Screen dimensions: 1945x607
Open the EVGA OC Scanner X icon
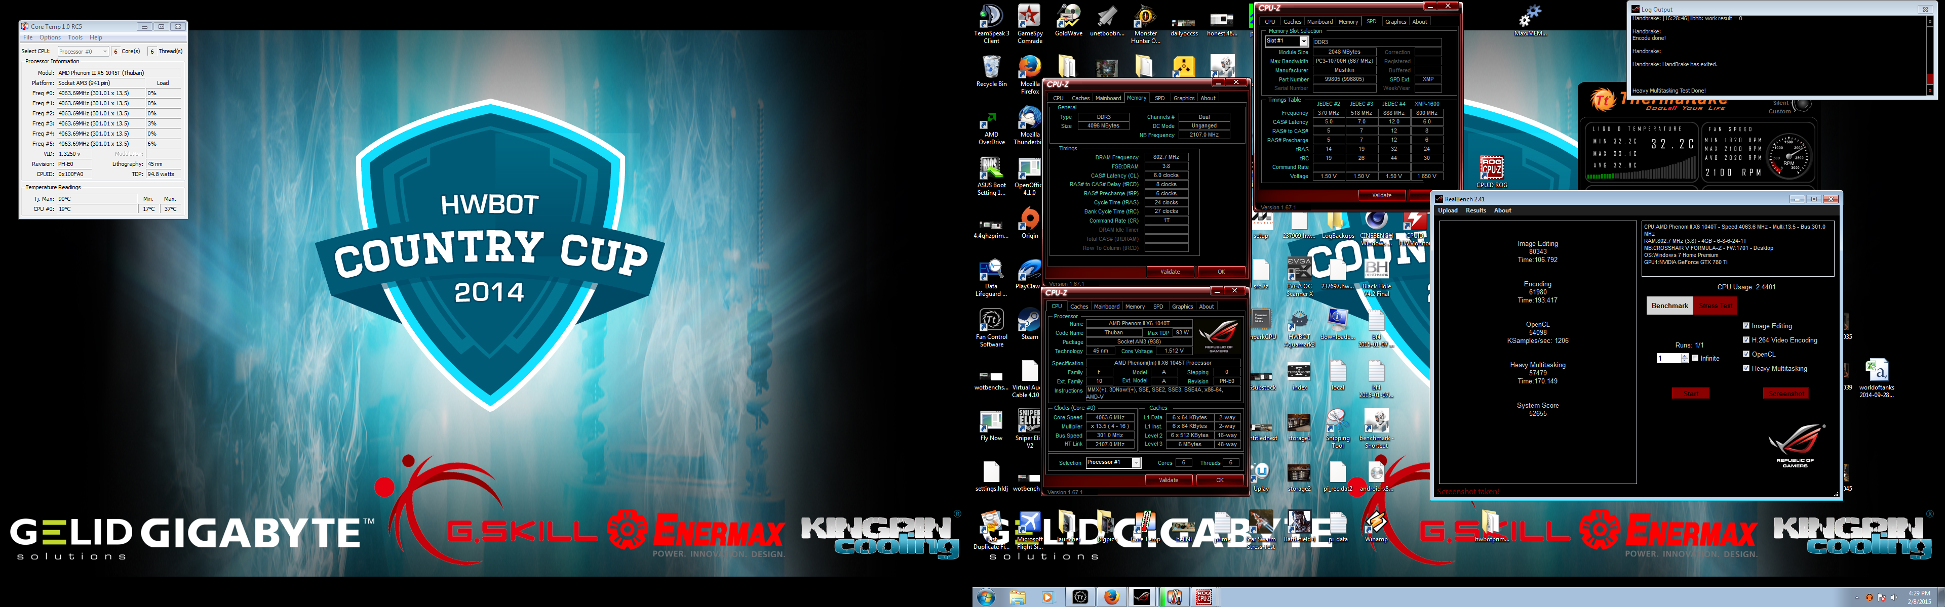tap(1299, 277)
